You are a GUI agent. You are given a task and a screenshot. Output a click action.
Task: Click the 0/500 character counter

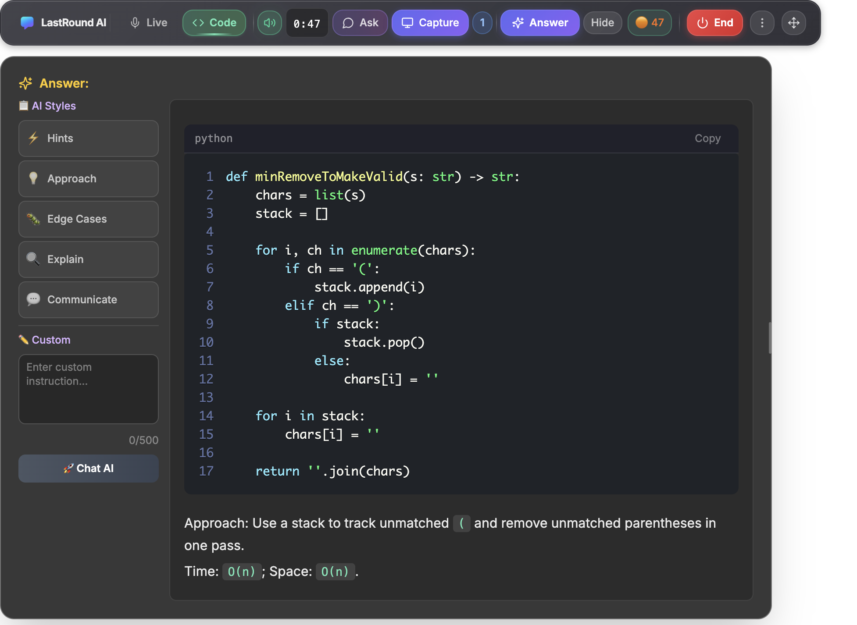143,440
